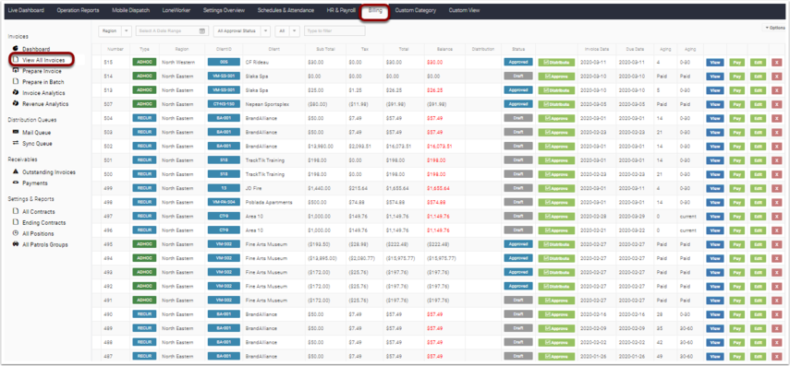
Task: Open the LoneWorker tab
Action: [x=176, y=10]
